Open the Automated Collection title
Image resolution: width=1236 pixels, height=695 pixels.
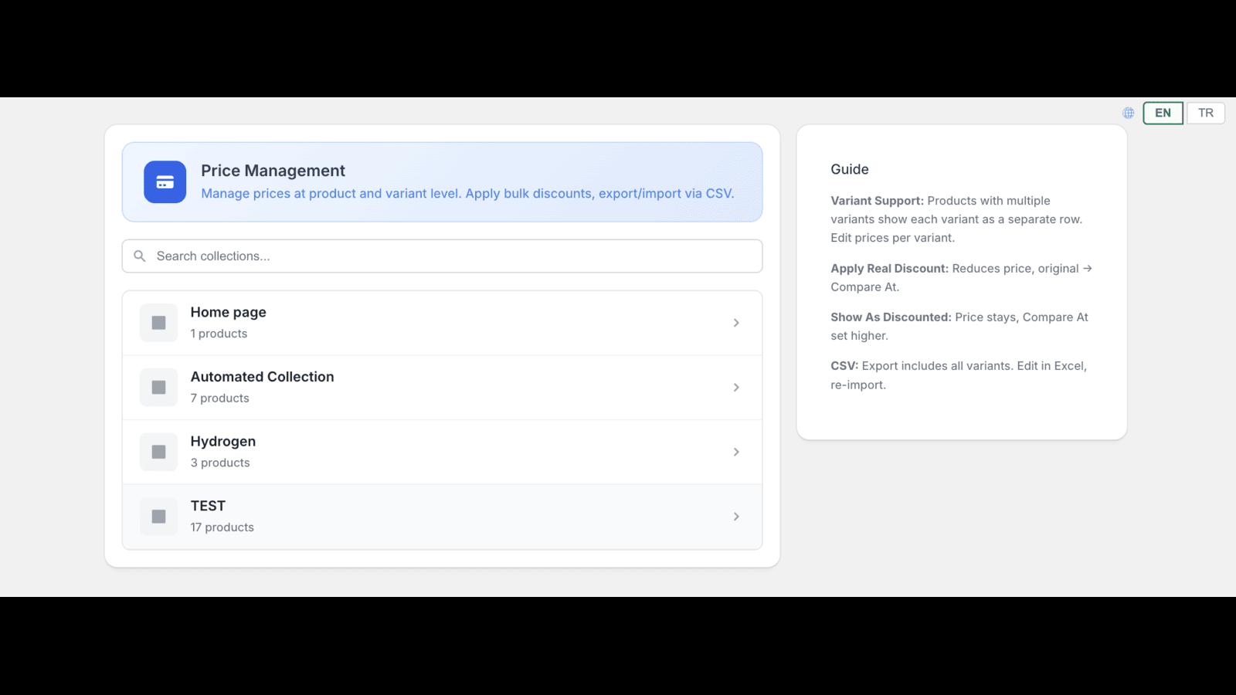pyautogui.click(x=262, y=377)
